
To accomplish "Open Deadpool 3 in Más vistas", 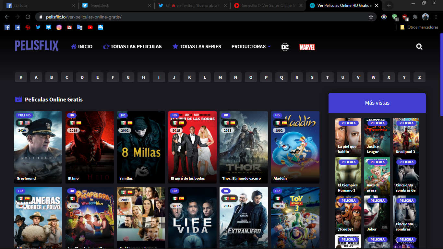I will 406,137.
